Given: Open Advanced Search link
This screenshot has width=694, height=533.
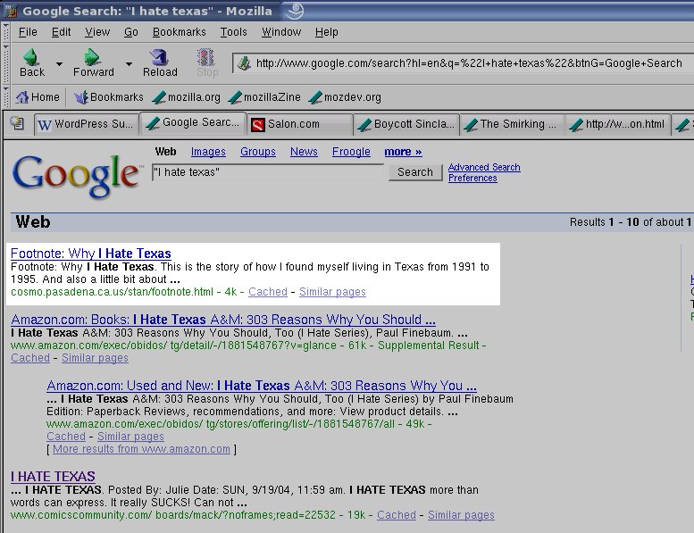Looking at the screenshot, I should tap(484, 167).
